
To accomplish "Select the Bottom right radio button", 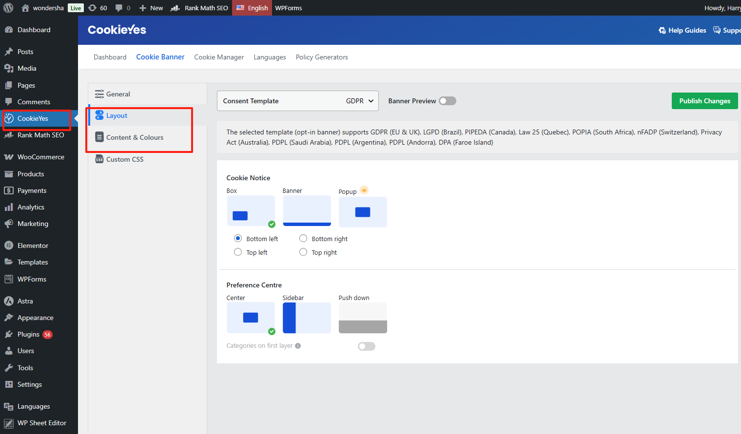I will pyautogui.click(x=303, y=238).
